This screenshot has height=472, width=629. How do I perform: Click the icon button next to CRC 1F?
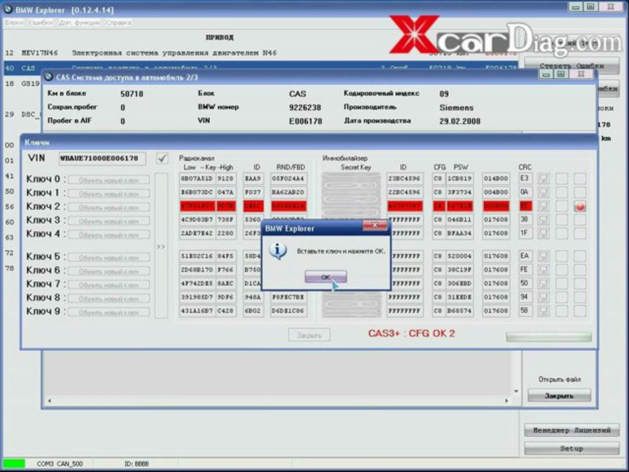[x=543, y=233]
